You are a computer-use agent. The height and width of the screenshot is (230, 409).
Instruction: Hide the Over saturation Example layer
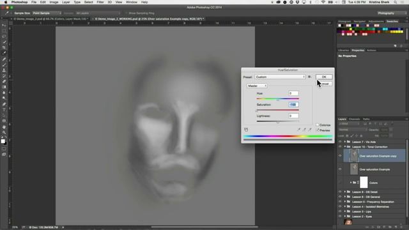340,169
